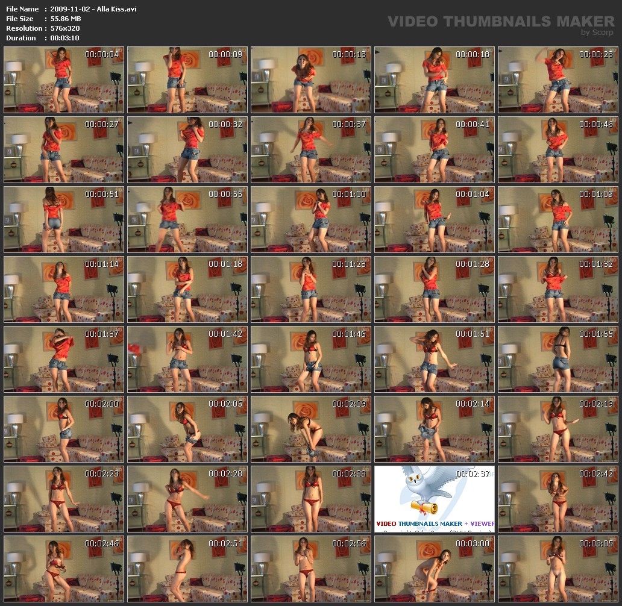The width and height of the screenshot is (622, 606).
Task: Click the frame stamped 00:01:23
Action: point(311,289)
